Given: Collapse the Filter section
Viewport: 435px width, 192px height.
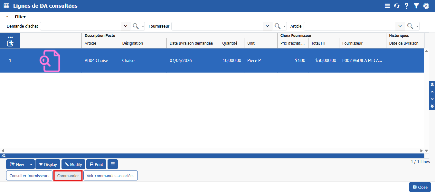Looking at the screenshot, I should (7, 17).
